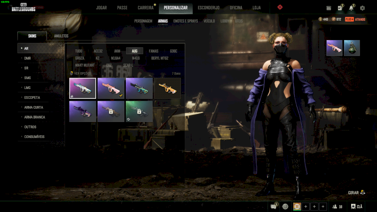This screenshot has width=377, height=212.
Task: Click the equipped grenade preview tile
Action: coord(352,48)
